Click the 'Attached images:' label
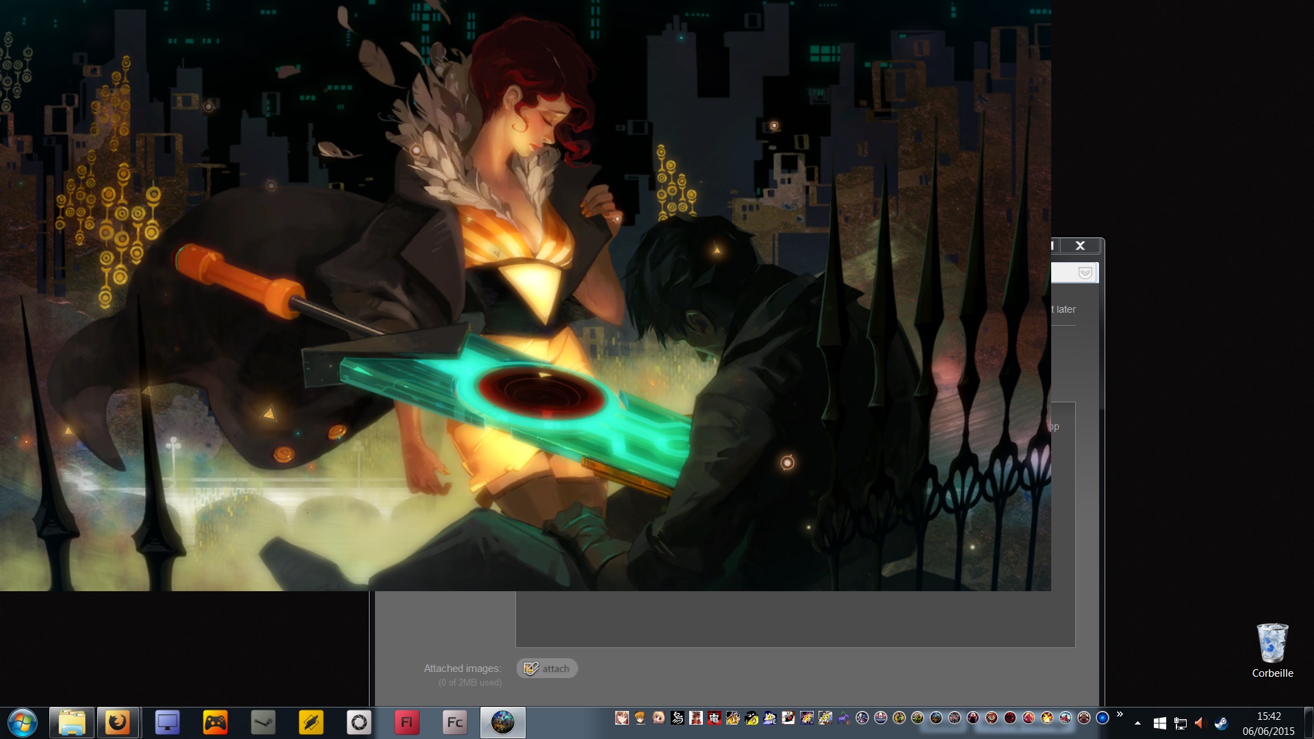 pos(462,669)
